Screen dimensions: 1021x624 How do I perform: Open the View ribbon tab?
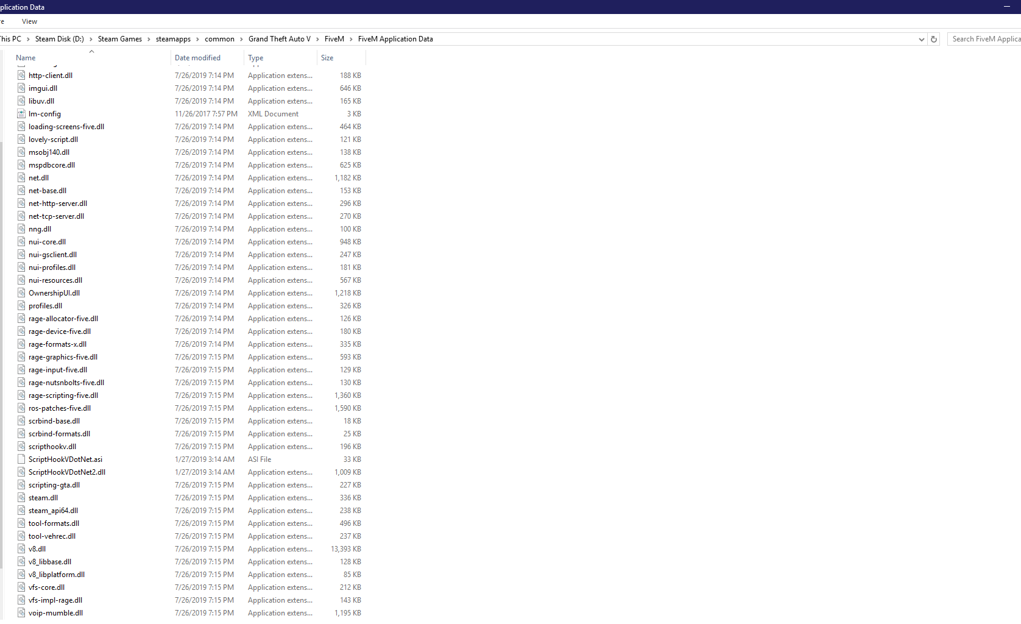[29, 21]
